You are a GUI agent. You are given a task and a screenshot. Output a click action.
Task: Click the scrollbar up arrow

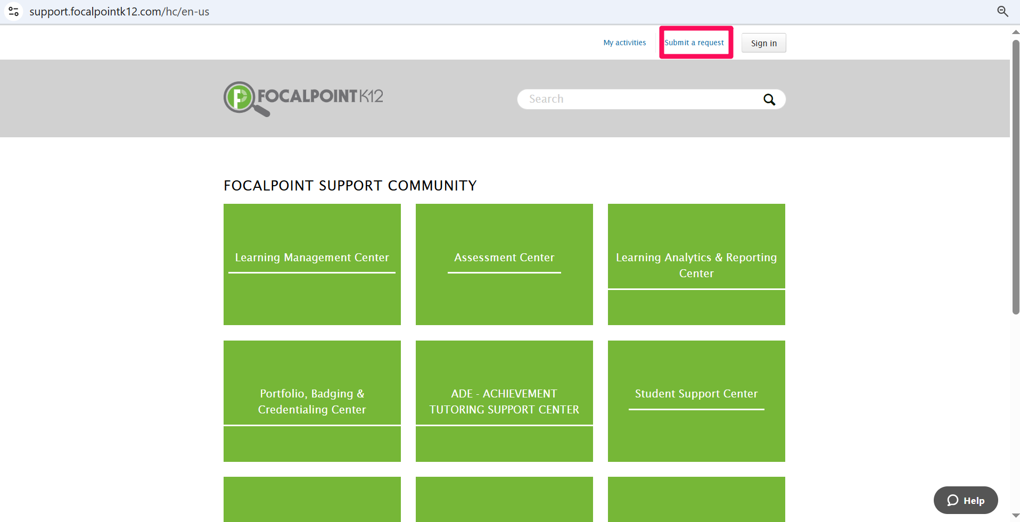[x=1015, y=32]
